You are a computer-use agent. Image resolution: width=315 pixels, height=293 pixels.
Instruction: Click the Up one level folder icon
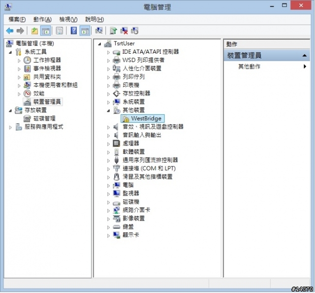coord(34,31)
